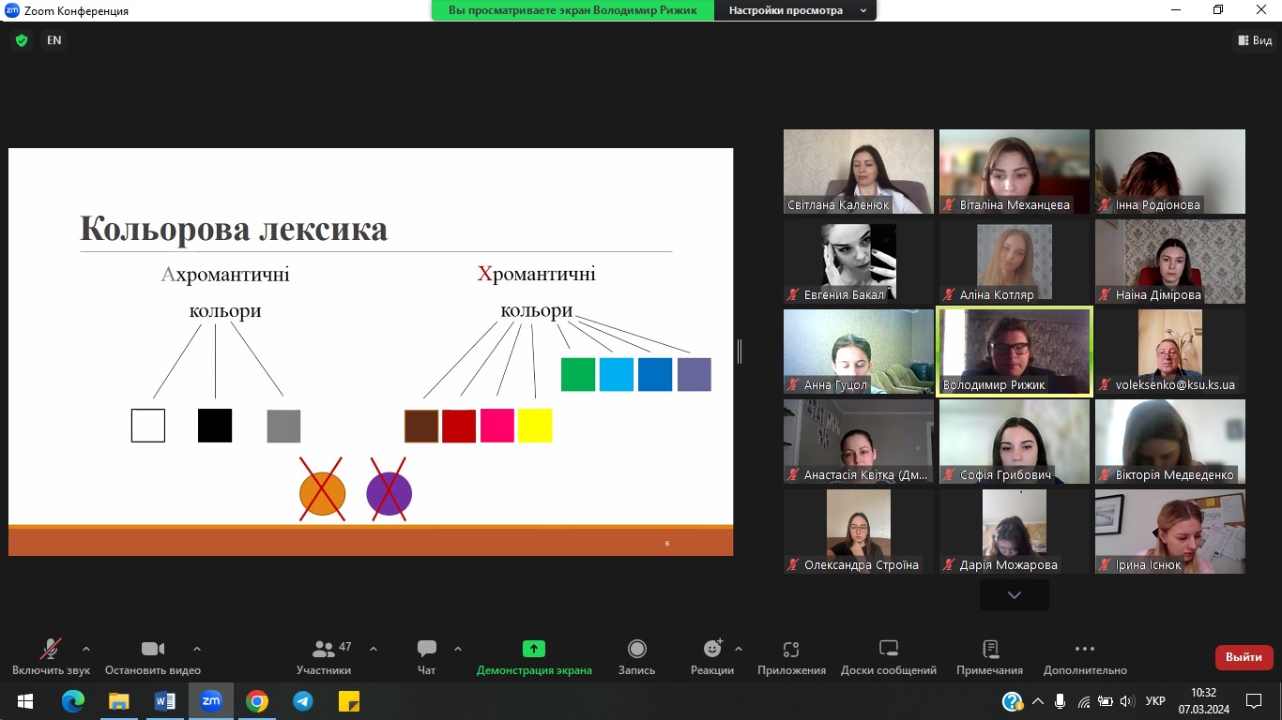Open the Вид view menu
This screenshot has height=720, width=1282.
tap(1254, 40)
